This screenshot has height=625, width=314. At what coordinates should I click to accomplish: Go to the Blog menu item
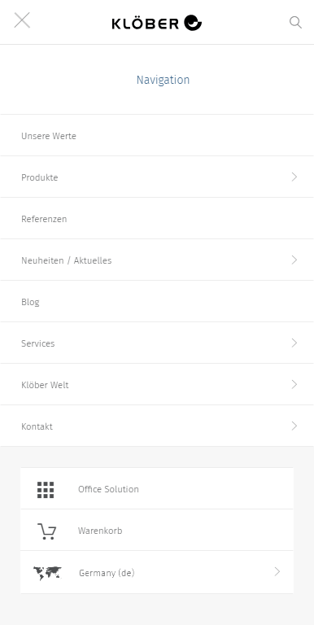pos(30,302)
